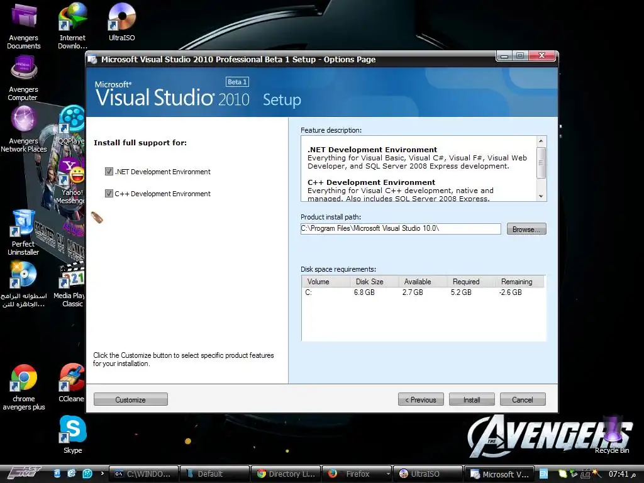This screenshot has width=644, height=483.
Task: Minimize the setup window
Action: [x=504, y=55]
